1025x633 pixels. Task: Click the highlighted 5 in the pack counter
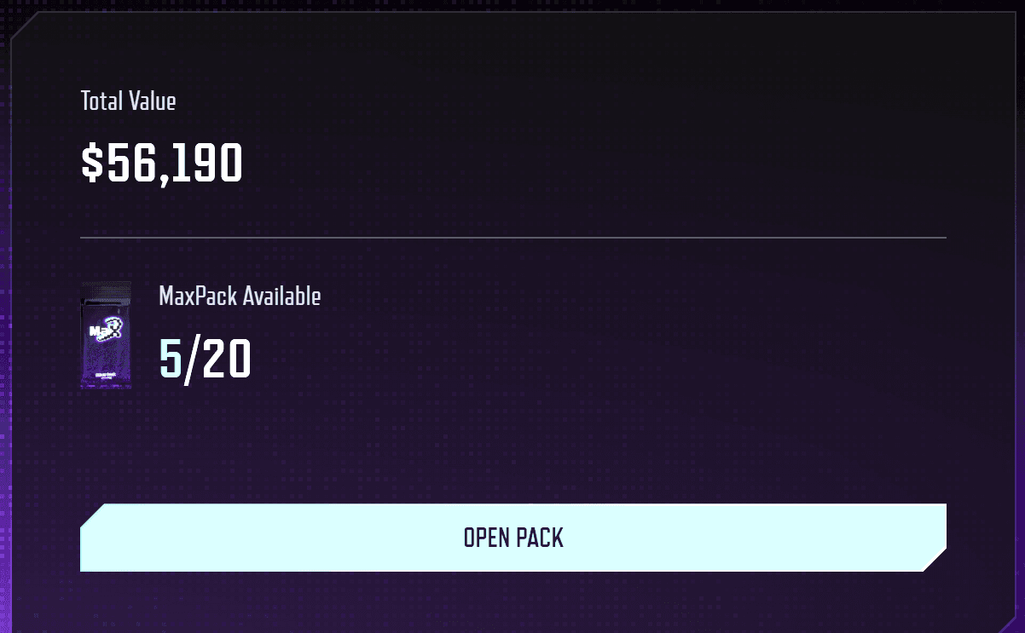pos(171,359)
